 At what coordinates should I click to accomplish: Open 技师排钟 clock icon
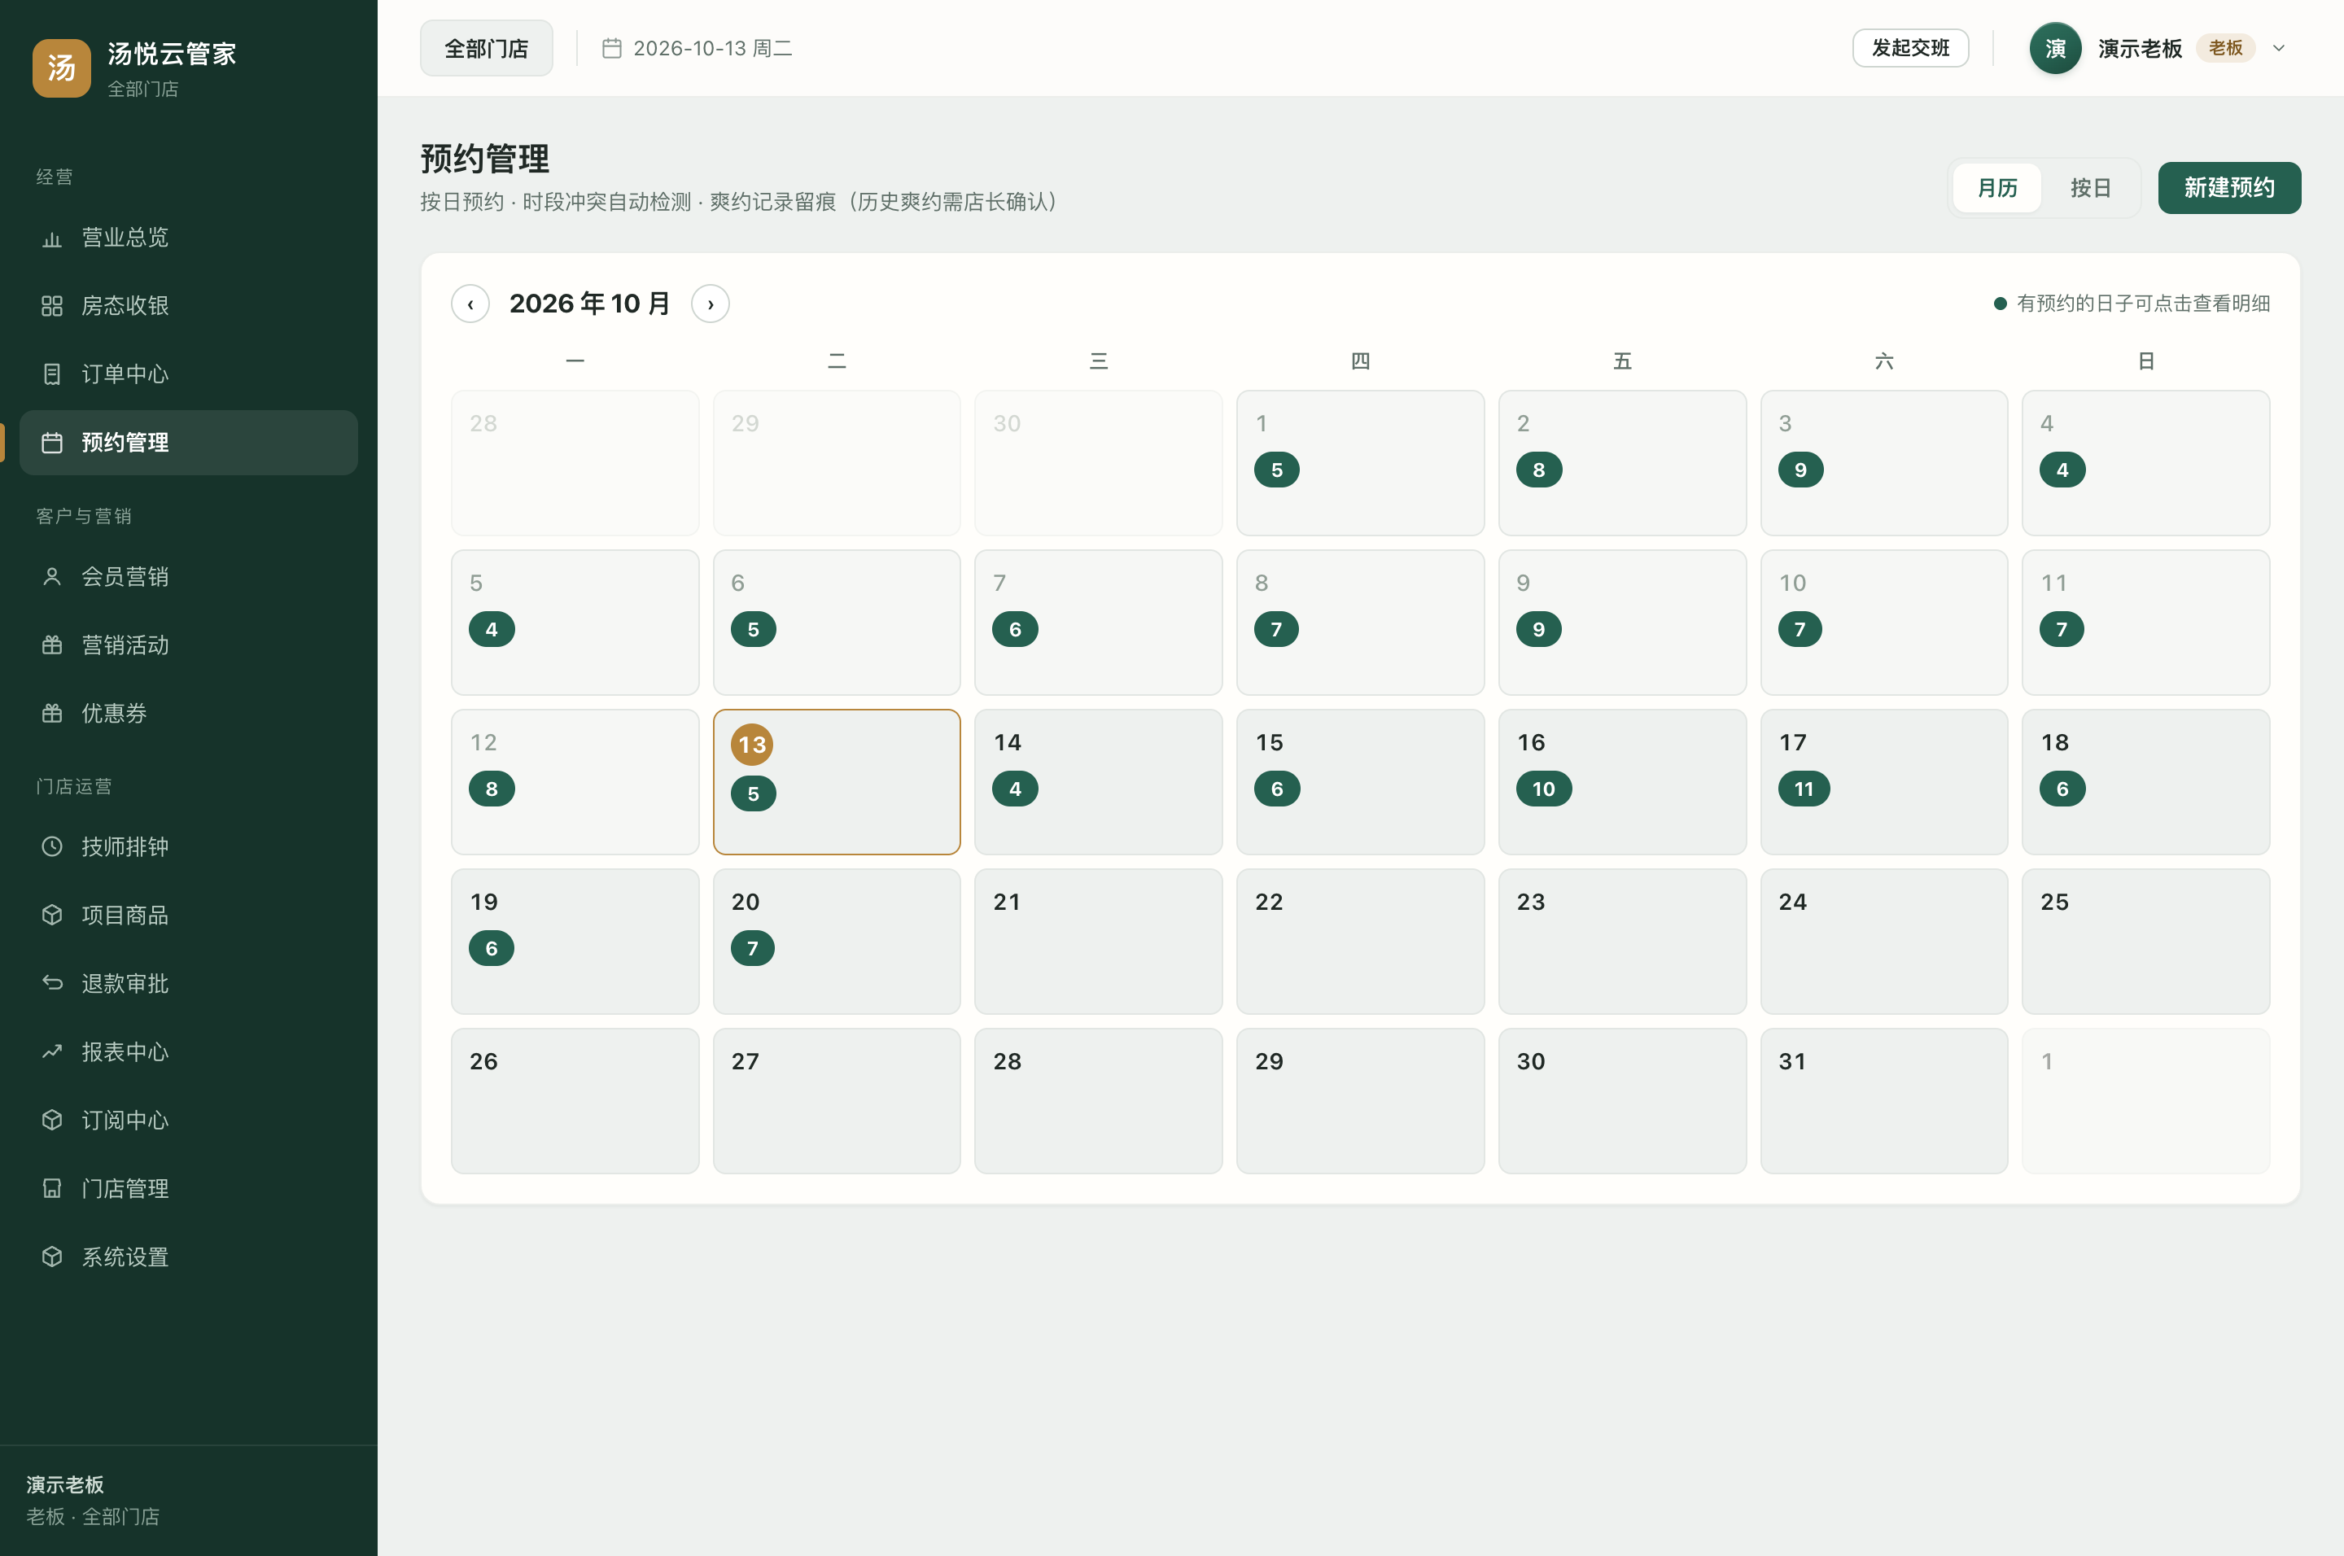[x=51, y=846]
